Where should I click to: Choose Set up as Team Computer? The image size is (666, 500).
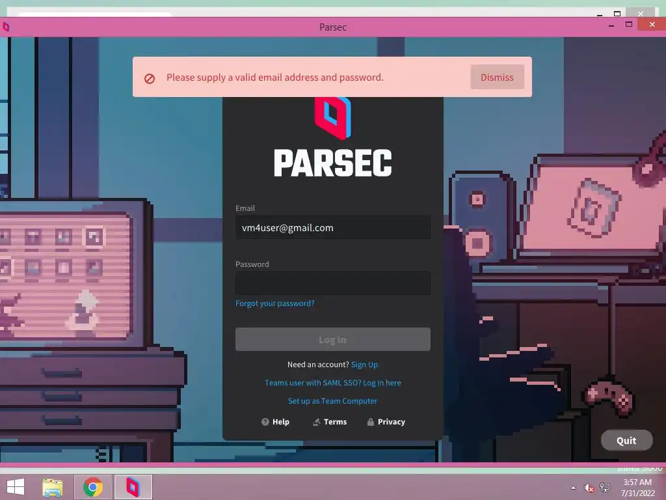pyautogui.click(x=332, y=401)
